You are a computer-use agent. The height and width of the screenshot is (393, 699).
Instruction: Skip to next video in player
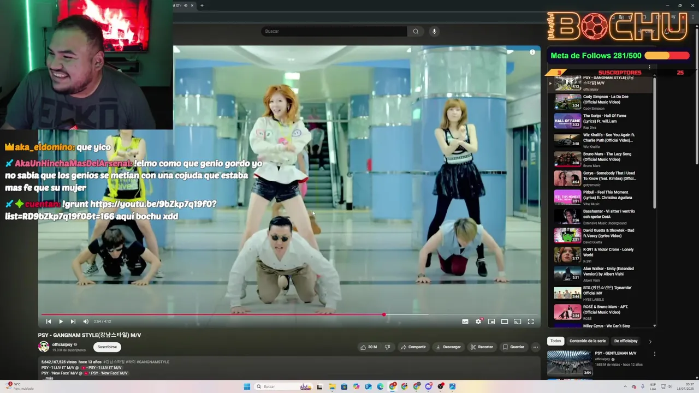click(73, 321)
